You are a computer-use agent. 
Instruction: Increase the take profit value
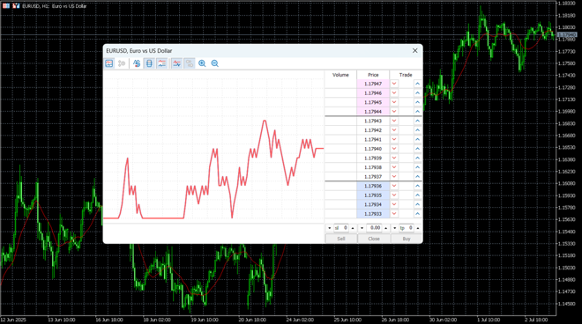tap(418, 228)
